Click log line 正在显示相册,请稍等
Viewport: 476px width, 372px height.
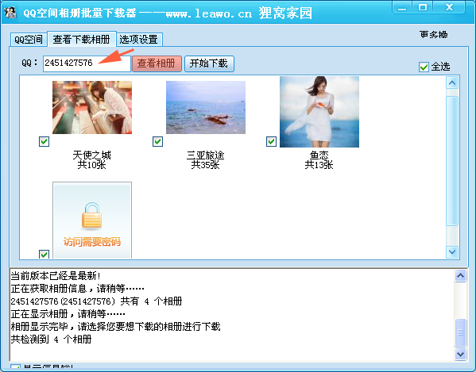click(68, 314)
